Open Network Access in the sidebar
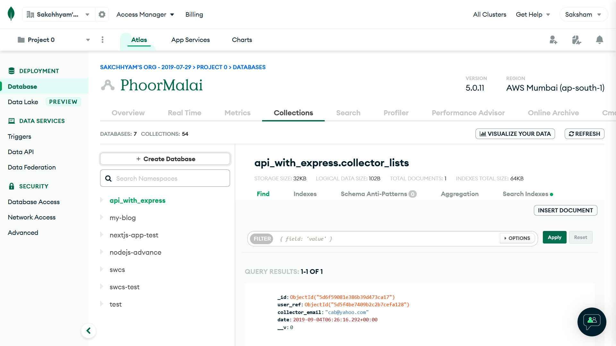616x346 pixels. (32, 217)
